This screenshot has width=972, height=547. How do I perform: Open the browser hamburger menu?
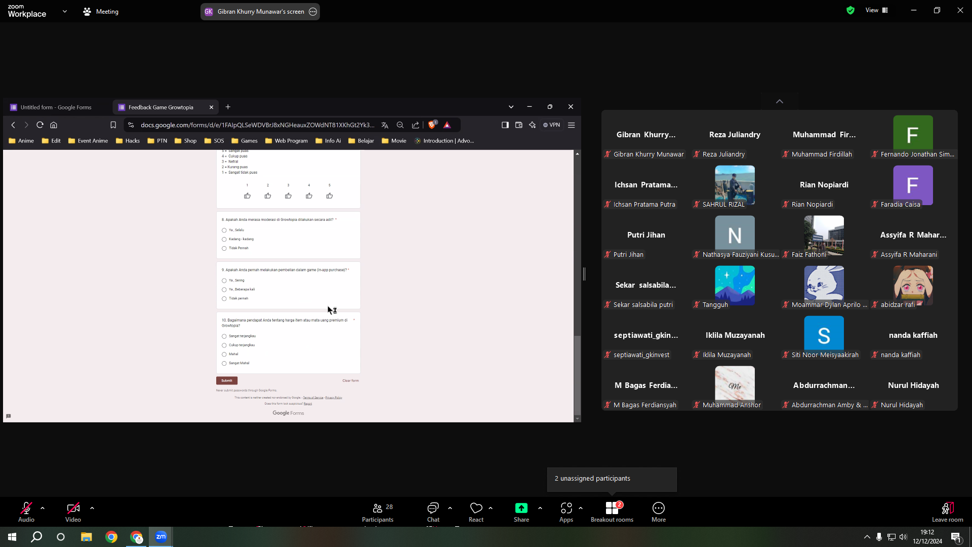click(x=572, y=125)
